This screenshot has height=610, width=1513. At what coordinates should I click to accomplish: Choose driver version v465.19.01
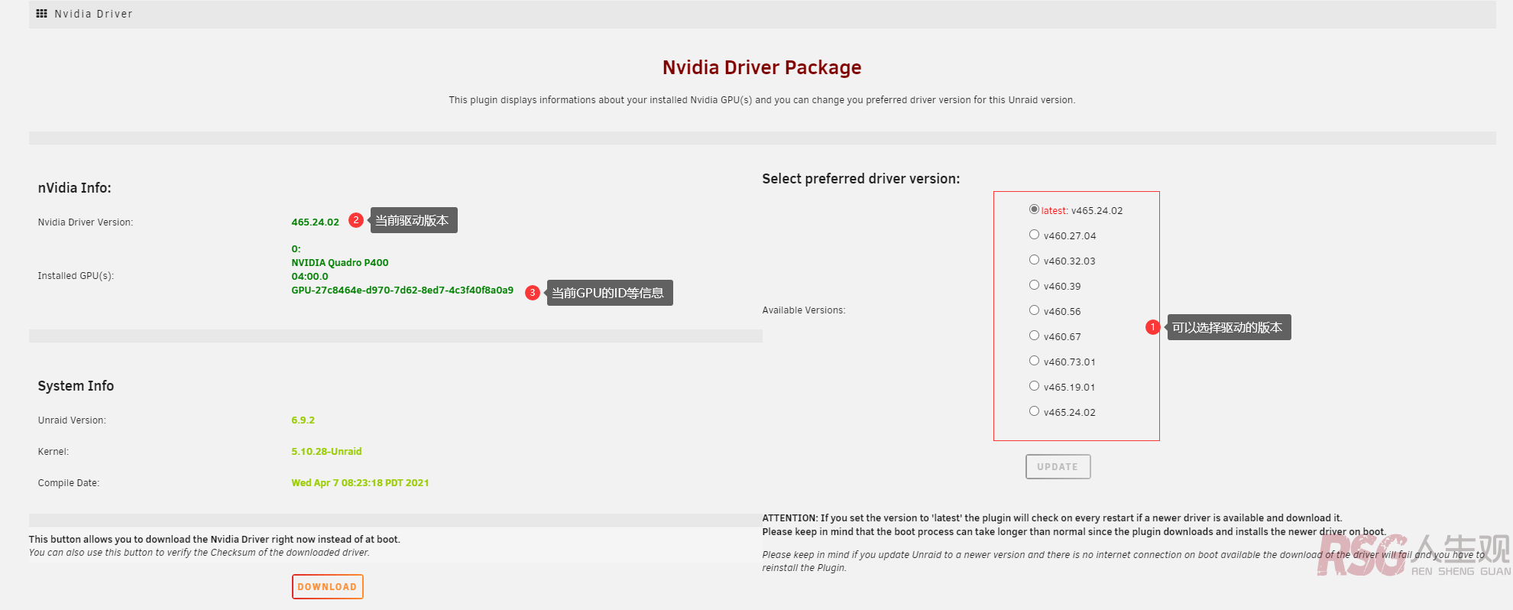(x=1034, y=386)
